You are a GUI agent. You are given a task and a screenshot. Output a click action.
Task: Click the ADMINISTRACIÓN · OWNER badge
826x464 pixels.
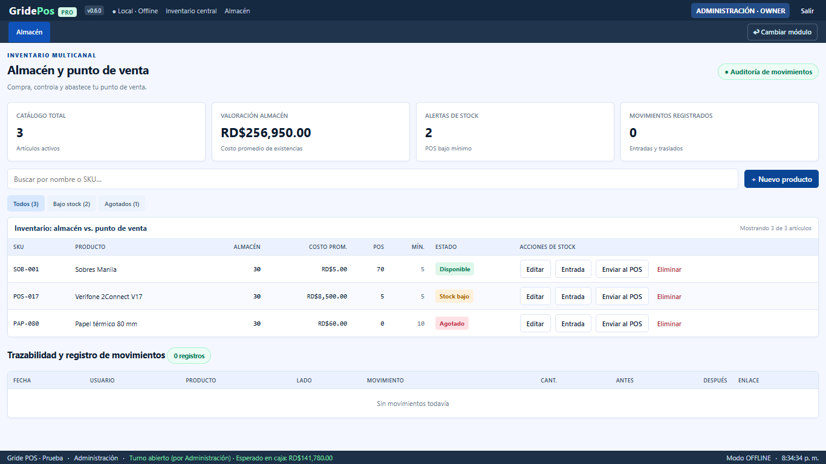tap(740, 11)
